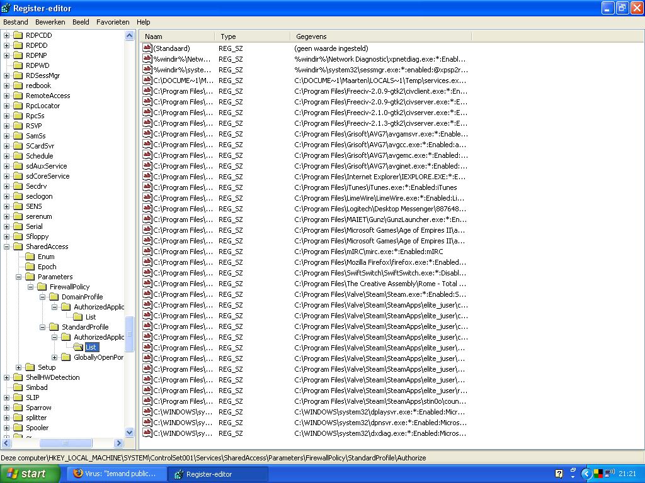Show hidden tray icons arrow
The height and width of the screenshot is (483, 645).
[586, 474]
